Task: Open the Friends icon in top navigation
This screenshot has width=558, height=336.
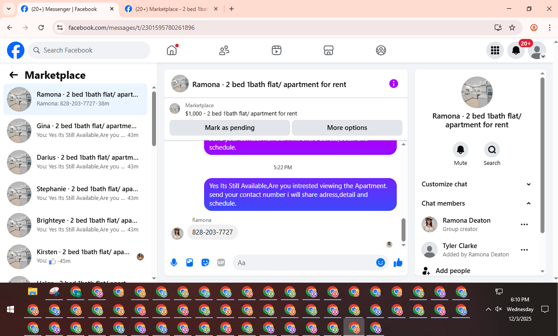Action: click(x=224, y=50)
